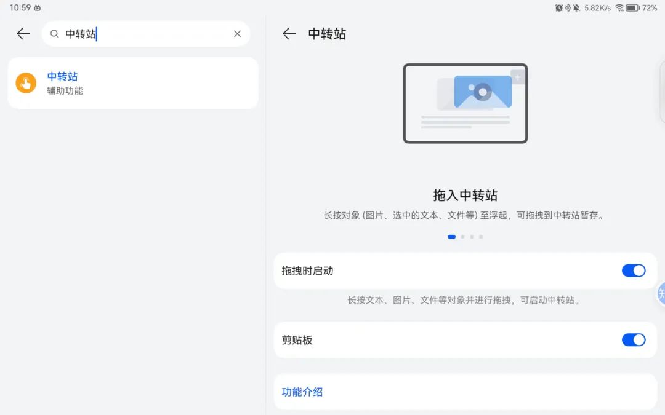Click the back arrow next to 中转站 title
This screenshot has height=415, width=665.
pyautogui.click(x=289, y=34)
